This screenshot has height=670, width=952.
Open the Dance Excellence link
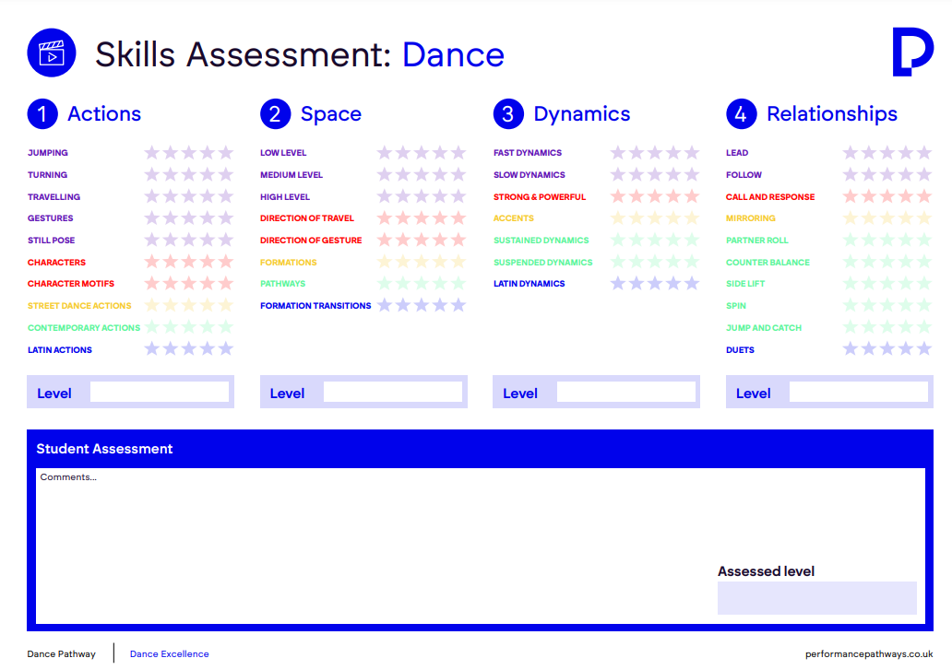[x=170, y=653]
